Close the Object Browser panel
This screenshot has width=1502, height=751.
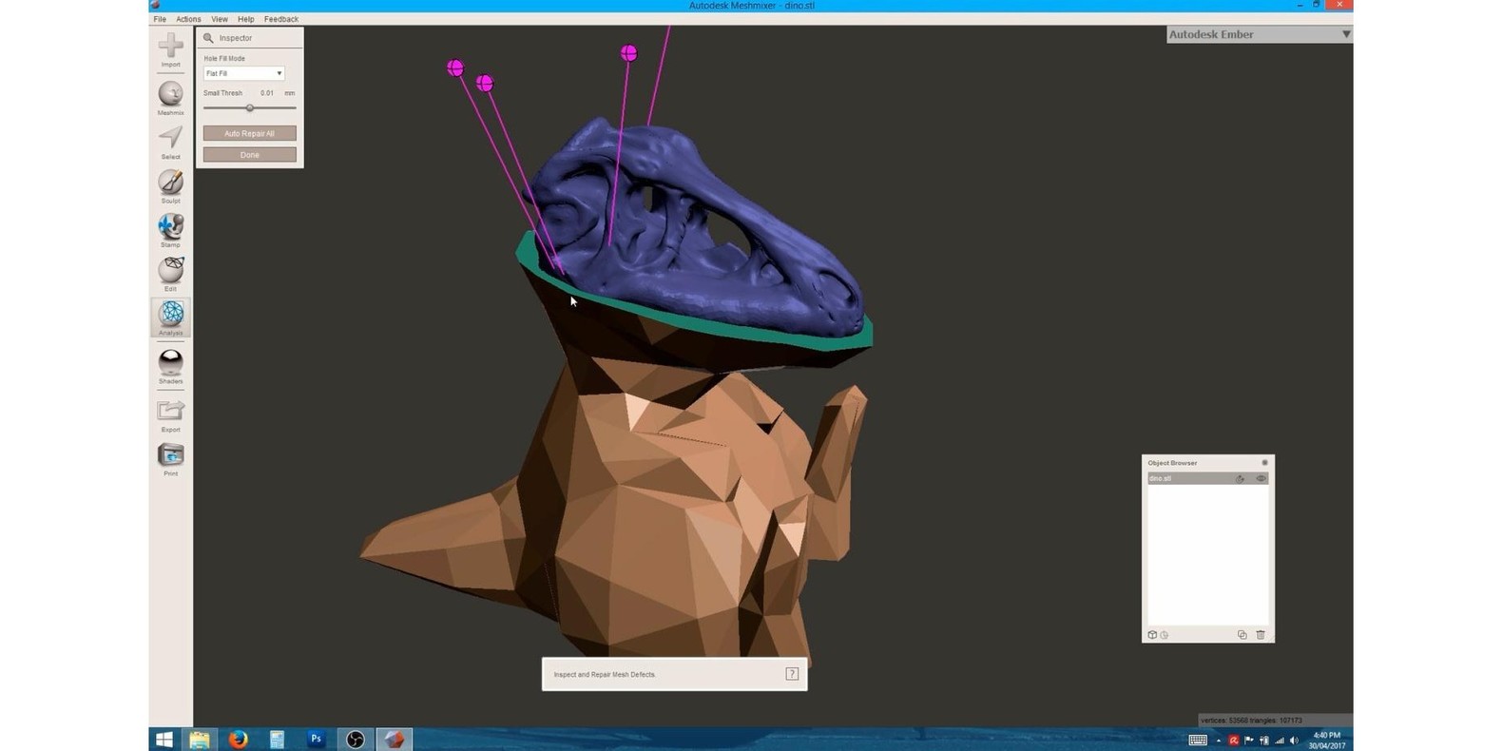(1264, 463)
